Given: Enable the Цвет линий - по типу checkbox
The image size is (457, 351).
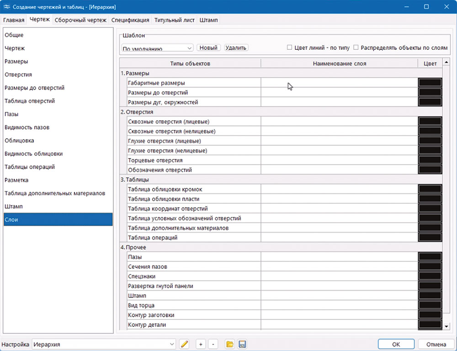Looking at the screenshot, I should click(x=289, y=47).
